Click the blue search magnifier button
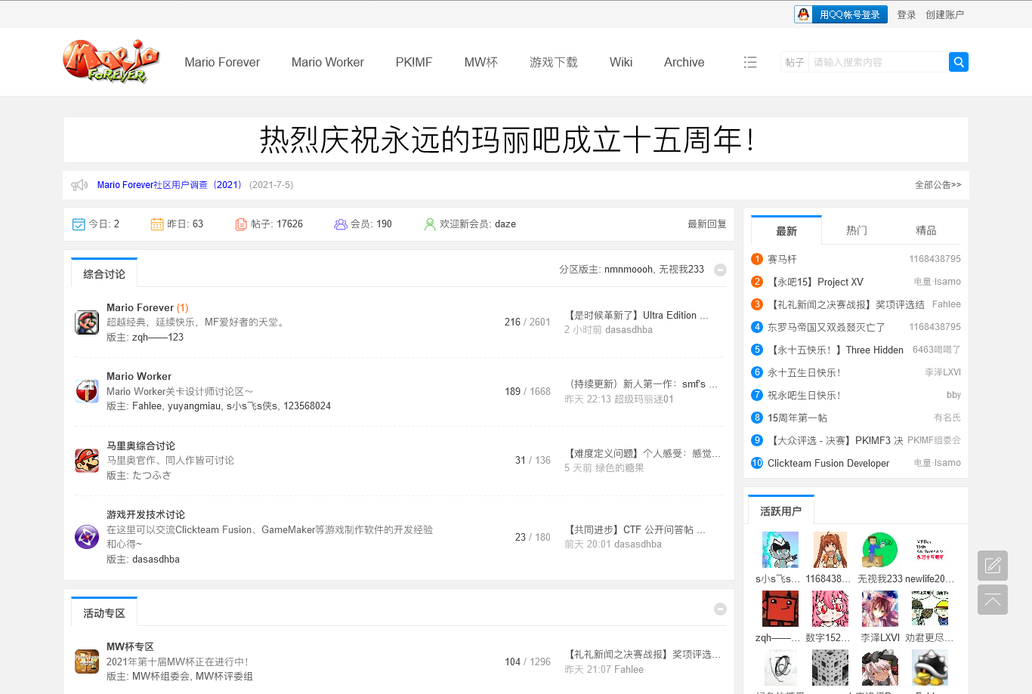Viewport: 1032px width, 694px height. click(959, 62)
